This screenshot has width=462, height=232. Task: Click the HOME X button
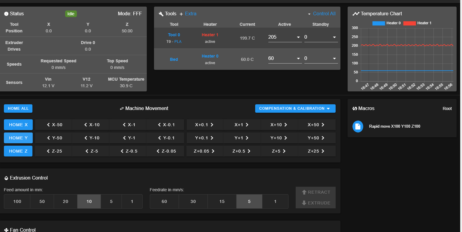18,125
